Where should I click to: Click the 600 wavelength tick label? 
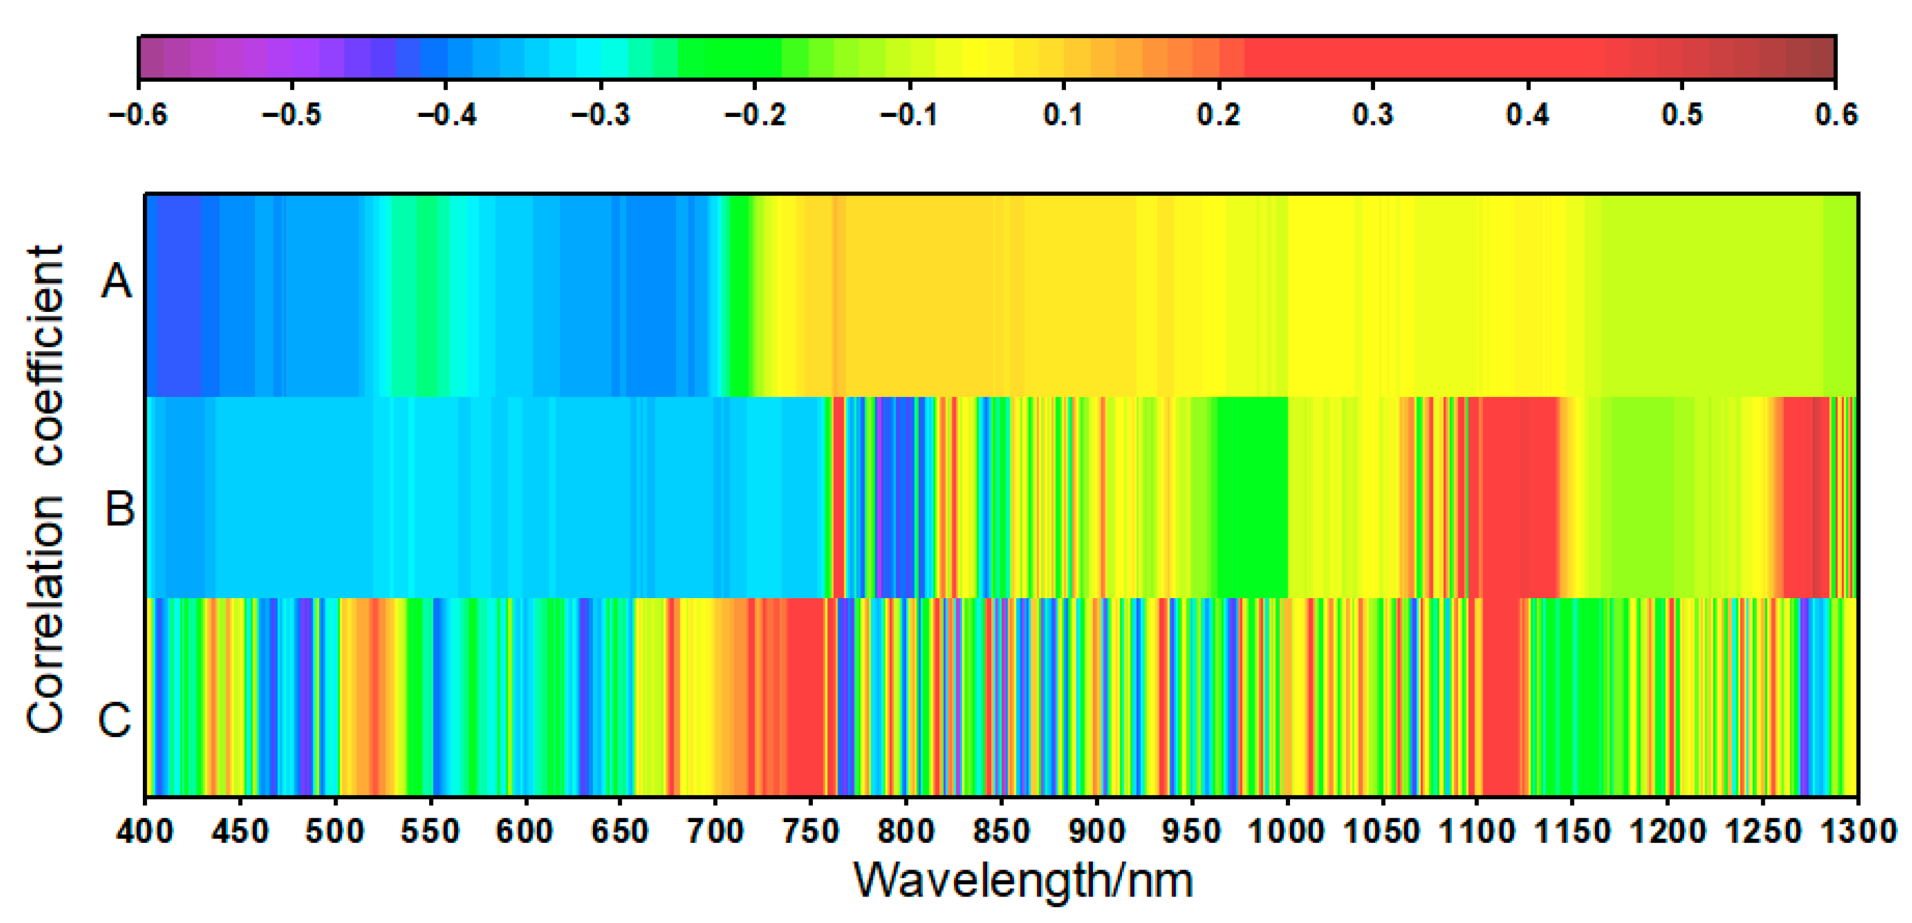(525, 831)
